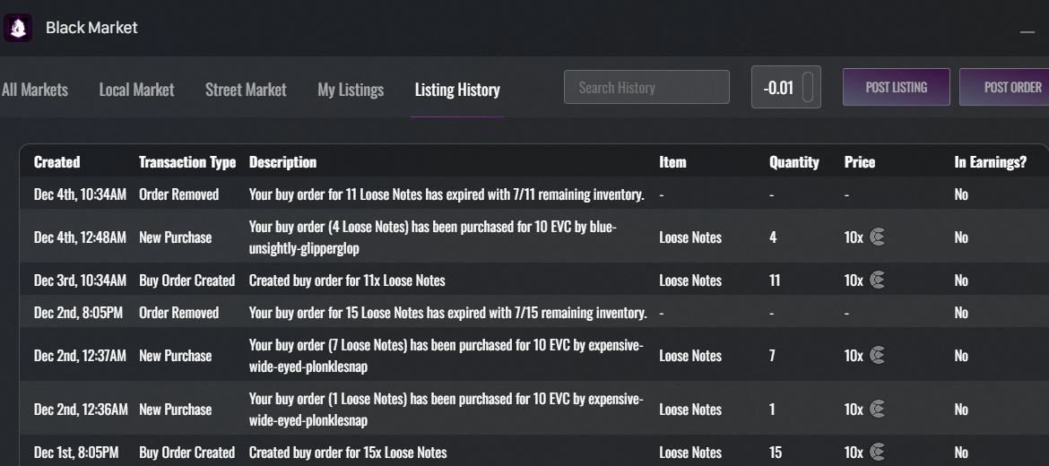This screenshot has width=1049, height=466.
Task: Switch to the Local Market tab
Action: pos(136,90)
